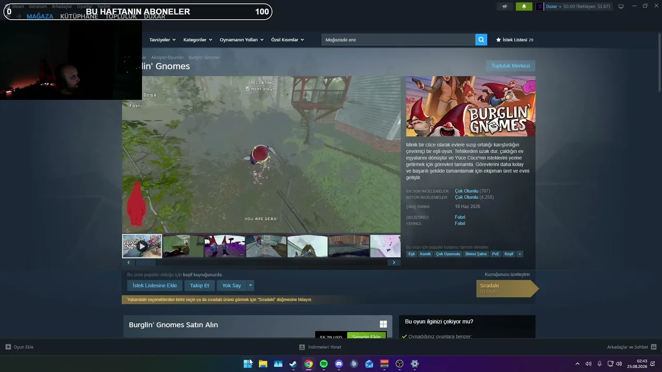Open the keşif kuyruğunuzda link
The height and width of the screenshot is (372, 662).
(202, 275)
